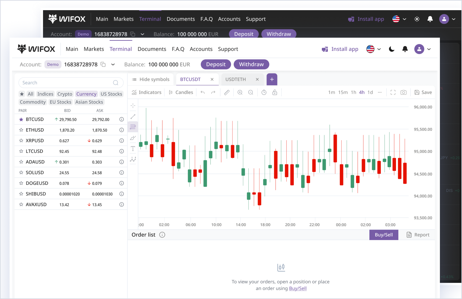Copy the account number with copy icon
Screen dimensions: 462x299
coord(103,65)
